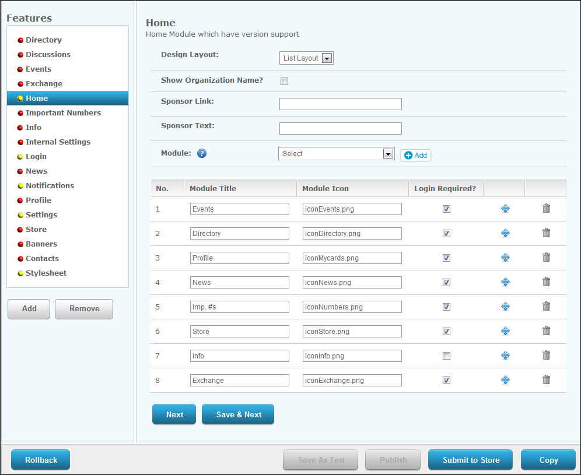Check Login Required for Info module
Viewport: 581px width, 475px height.
coord(446,356)
